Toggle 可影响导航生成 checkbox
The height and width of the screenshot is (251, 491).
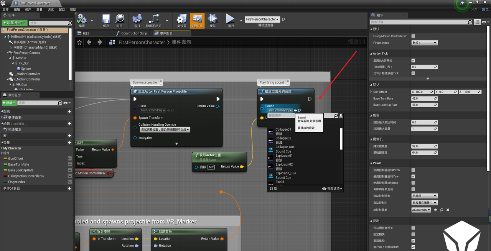point(413,189)
